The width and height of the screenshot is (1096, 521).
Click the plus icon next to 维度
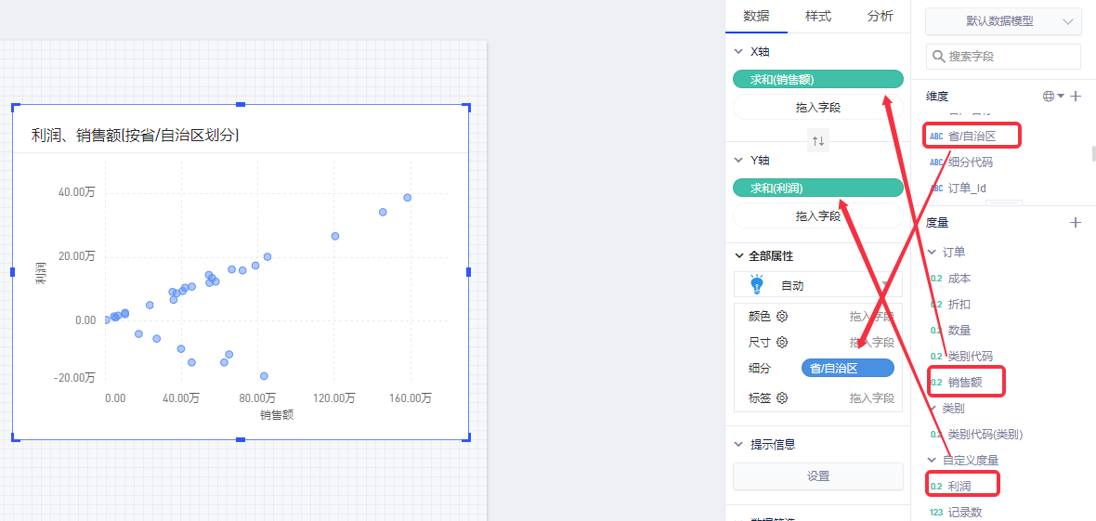(1076, 96)
